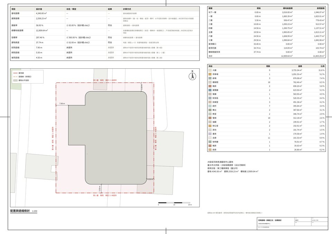Click the "設計值" column header
Screen dimensions: 332x234
[x=39, y=9]
